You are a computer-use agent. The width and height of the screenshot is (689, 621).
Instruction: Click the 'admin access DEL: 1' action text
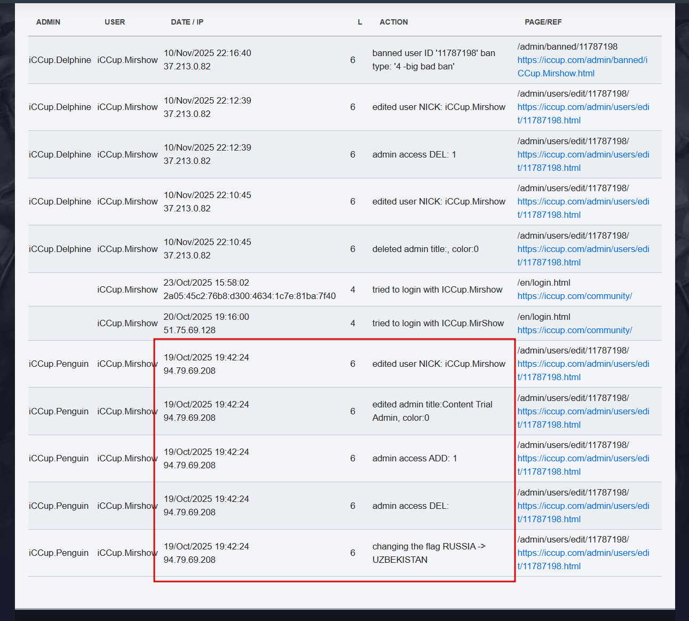(x=414, y=155)
